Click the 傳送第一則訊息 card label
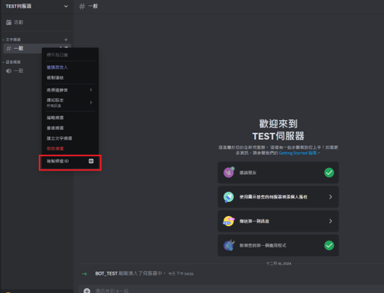384x293 pixels. tap(254, 221)
